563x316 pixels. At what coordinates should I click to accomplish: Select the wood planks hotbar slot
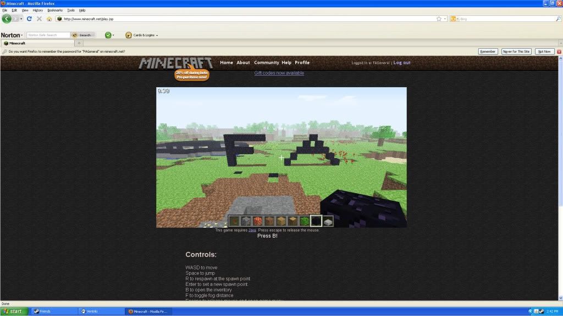pyautogui.click(x=281, y=221)
